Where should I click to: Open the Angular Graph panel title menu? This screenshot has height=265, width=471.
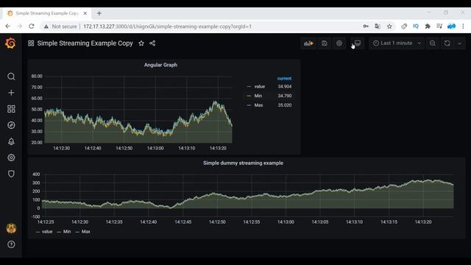pyautogui.click(x=160, y=65)
